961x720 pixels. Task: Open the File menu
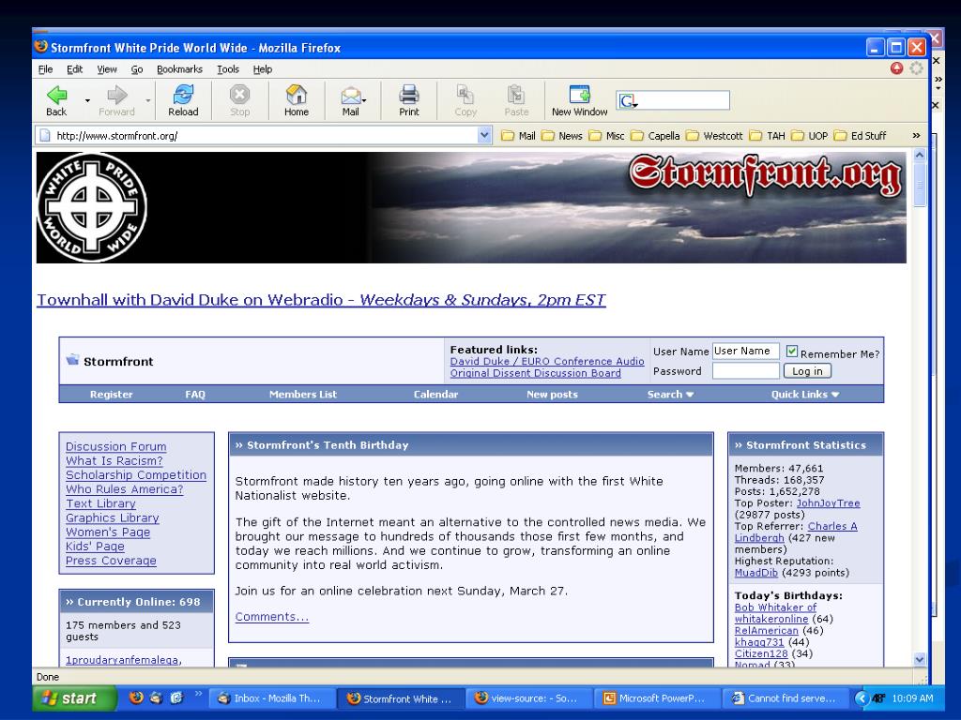[45, 69]
